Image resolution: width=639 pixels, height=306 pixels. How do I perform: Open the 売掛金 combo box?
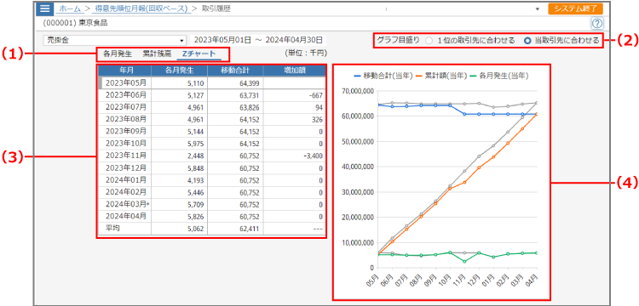coord(115,40)
